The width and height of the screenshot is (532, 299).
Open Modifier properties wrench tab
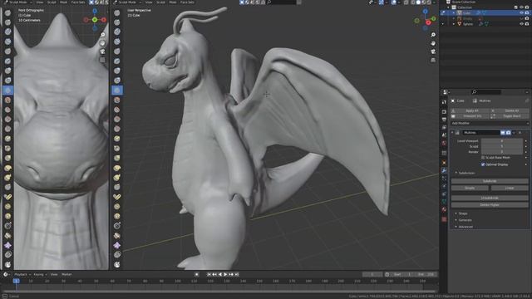(444, 170)
